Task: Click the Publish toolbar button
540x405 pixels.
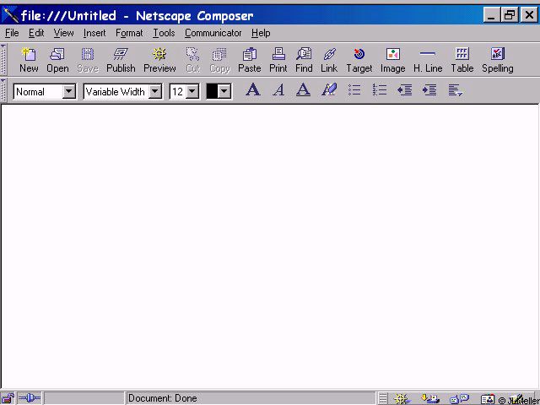Action: [121, 60]
